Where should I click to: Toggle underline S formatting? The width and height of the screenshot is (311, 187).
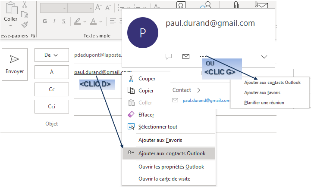64,21
